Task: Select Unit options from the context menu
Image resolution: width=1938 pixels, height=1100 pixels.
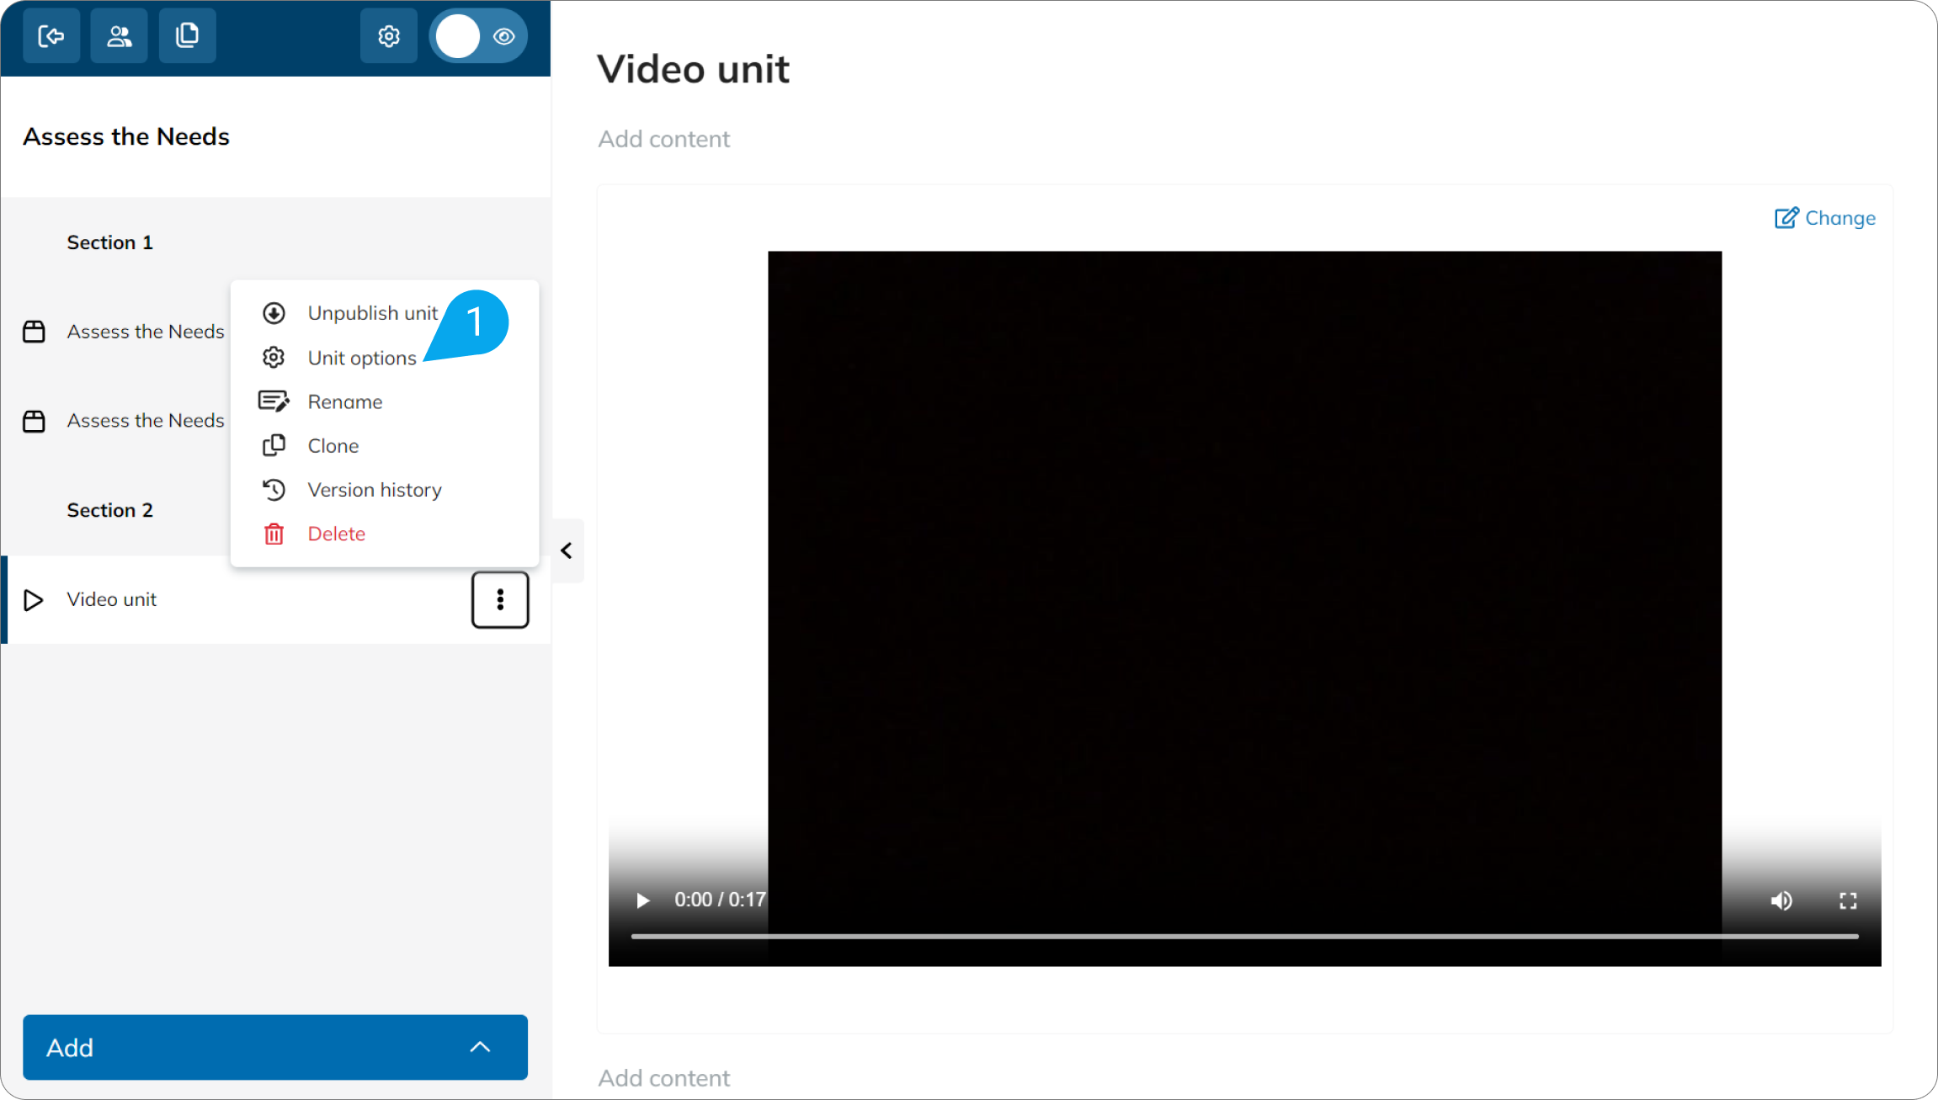Action: (361, 357)
